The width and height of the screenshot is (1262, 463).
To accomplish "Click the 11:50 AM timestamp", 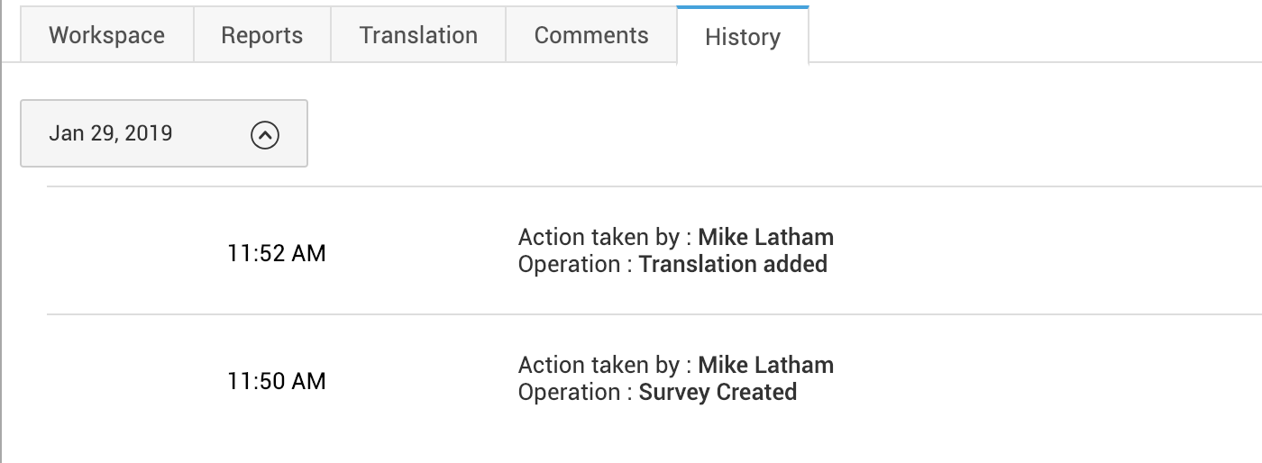I will click(x=276, y=381).
